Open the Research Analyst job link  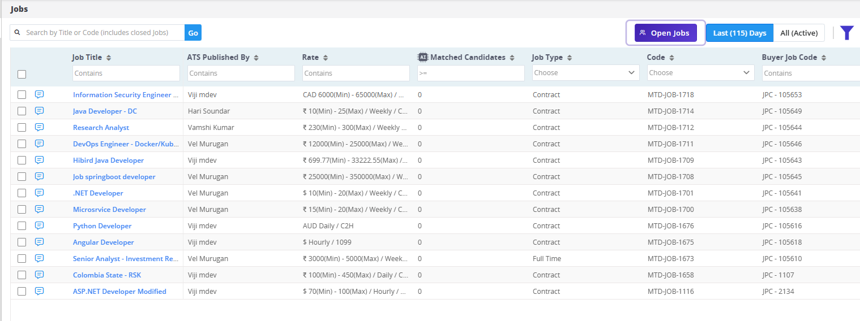pos(101,128)
